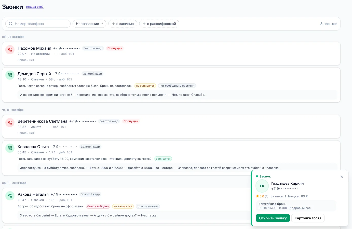Close the incoming call popup

point(342,177)
